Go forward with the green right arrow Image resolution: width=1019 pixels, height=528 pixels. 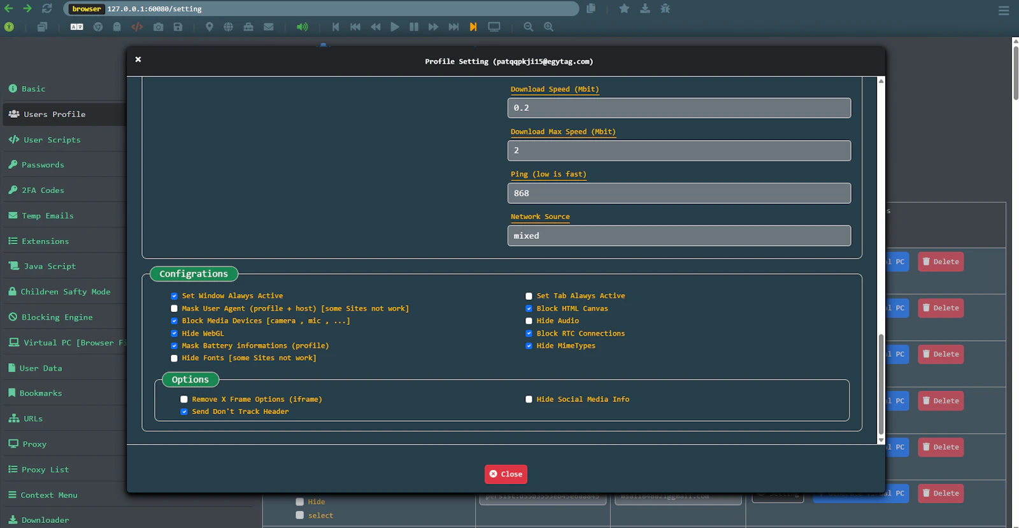[27, 8]
